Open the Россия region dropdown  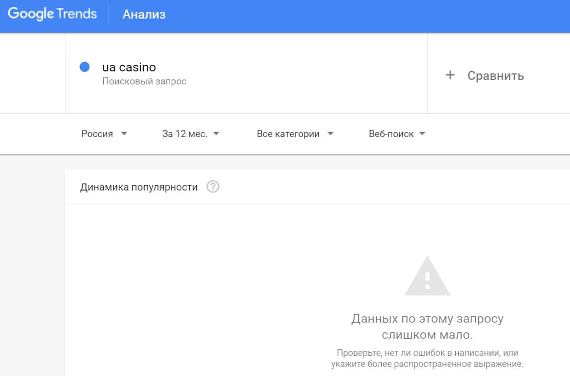coord(97,134)
